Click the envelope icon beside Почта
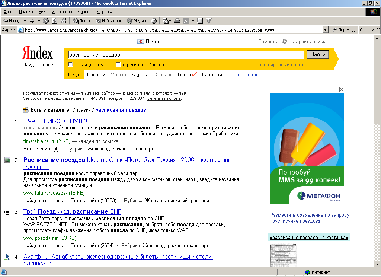The width and height of the screenshot is (381, 277). [x=141, y=42]
